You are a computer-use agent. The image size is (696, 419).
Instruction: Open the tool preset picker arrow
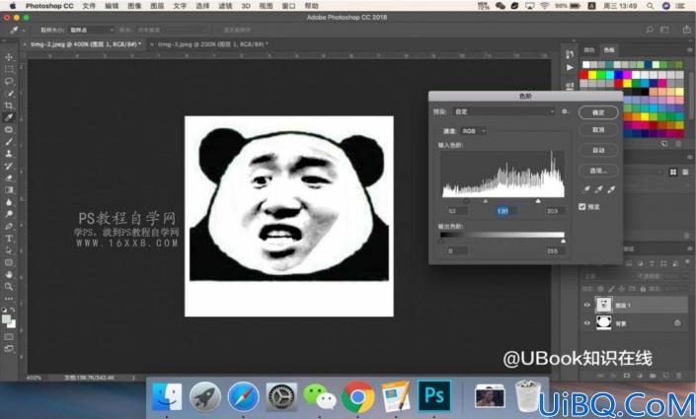tap(23, 30)
